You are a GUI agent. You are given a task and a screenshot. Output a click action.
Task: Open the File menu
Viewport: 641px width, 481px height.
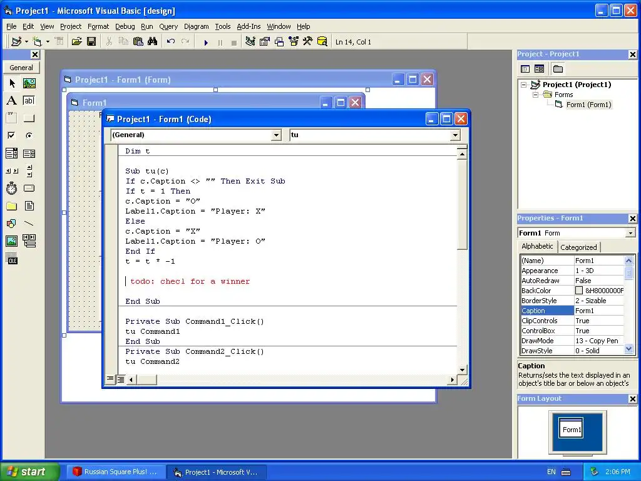[11, 26]
